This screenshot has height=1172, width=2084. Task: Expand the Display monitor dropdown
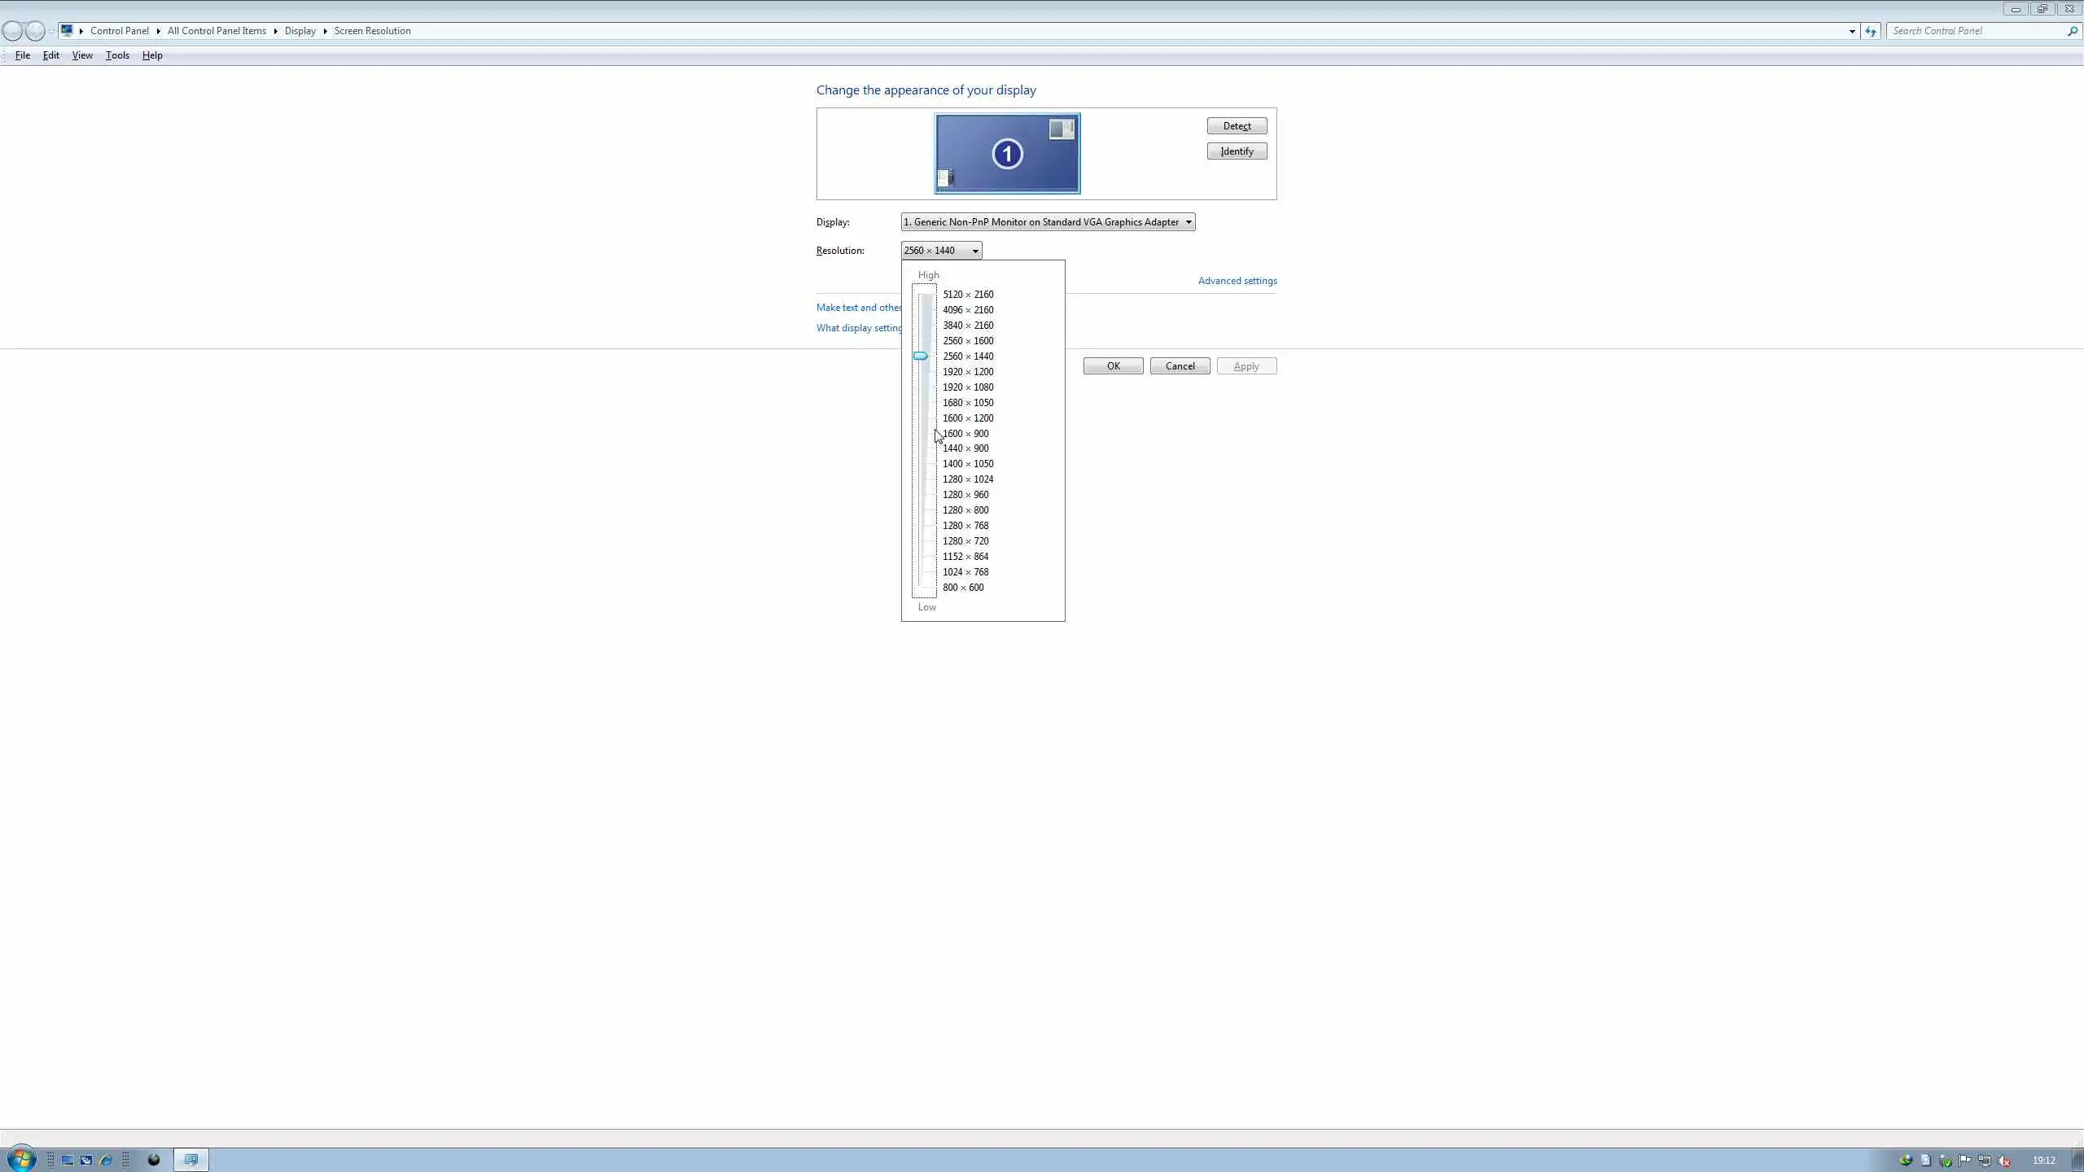point(1188,222)
